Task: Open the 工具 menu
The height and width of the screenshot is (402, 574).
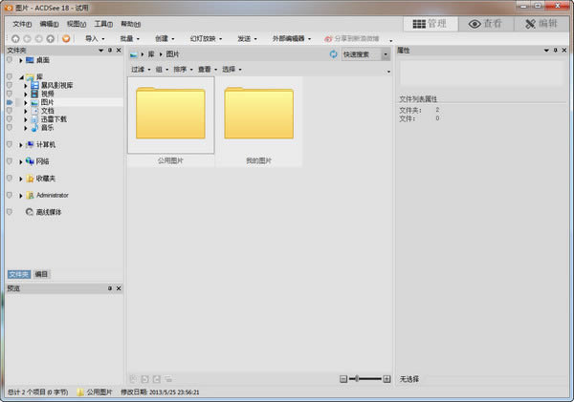Action: click(103, 24)
